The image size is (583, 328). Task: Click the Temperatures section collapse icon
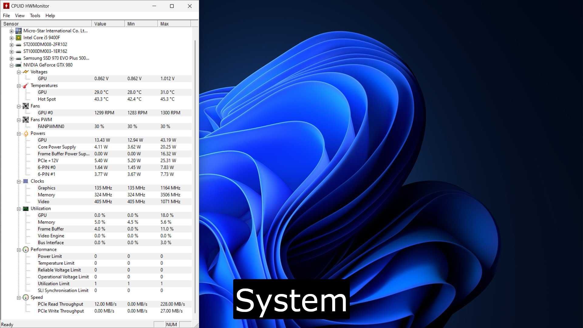(x=19, y=85)
